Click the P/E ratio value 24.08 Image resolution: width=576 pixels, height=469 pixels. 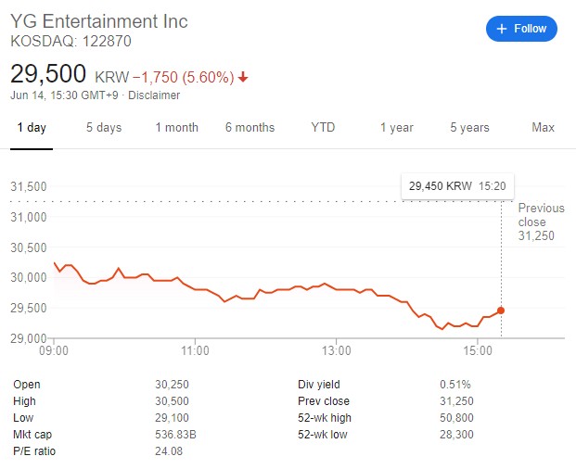(x=169, y=451)
